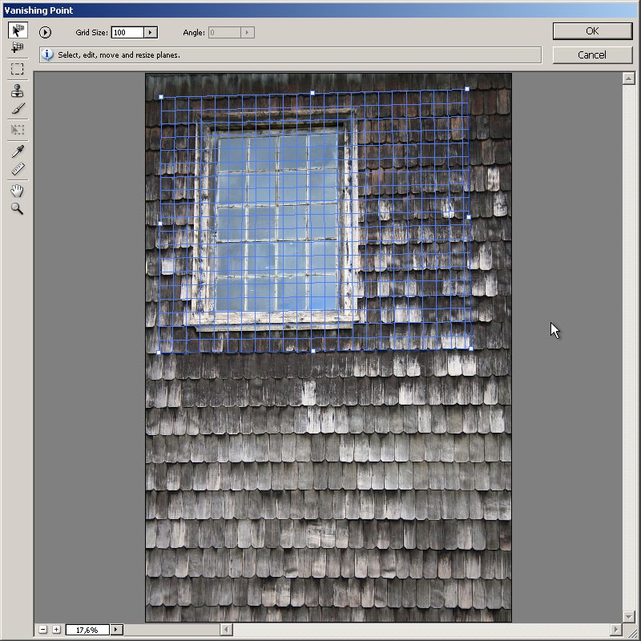Select the Measure ruler tool
The image size is (641, 641).
18,169
